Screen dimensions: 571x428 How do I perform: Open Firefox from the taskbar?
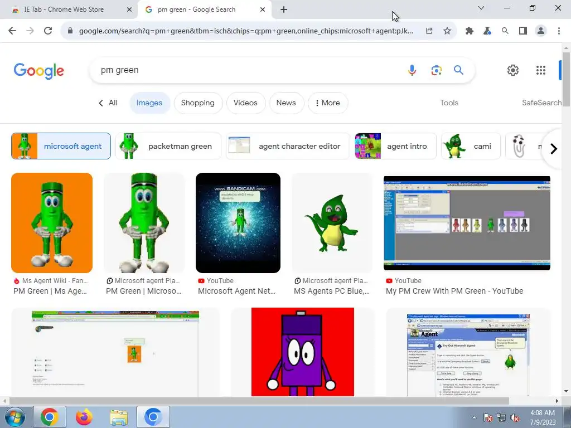84,417
